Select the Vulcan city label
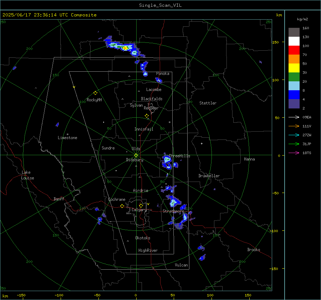 [x=181, y=265]
